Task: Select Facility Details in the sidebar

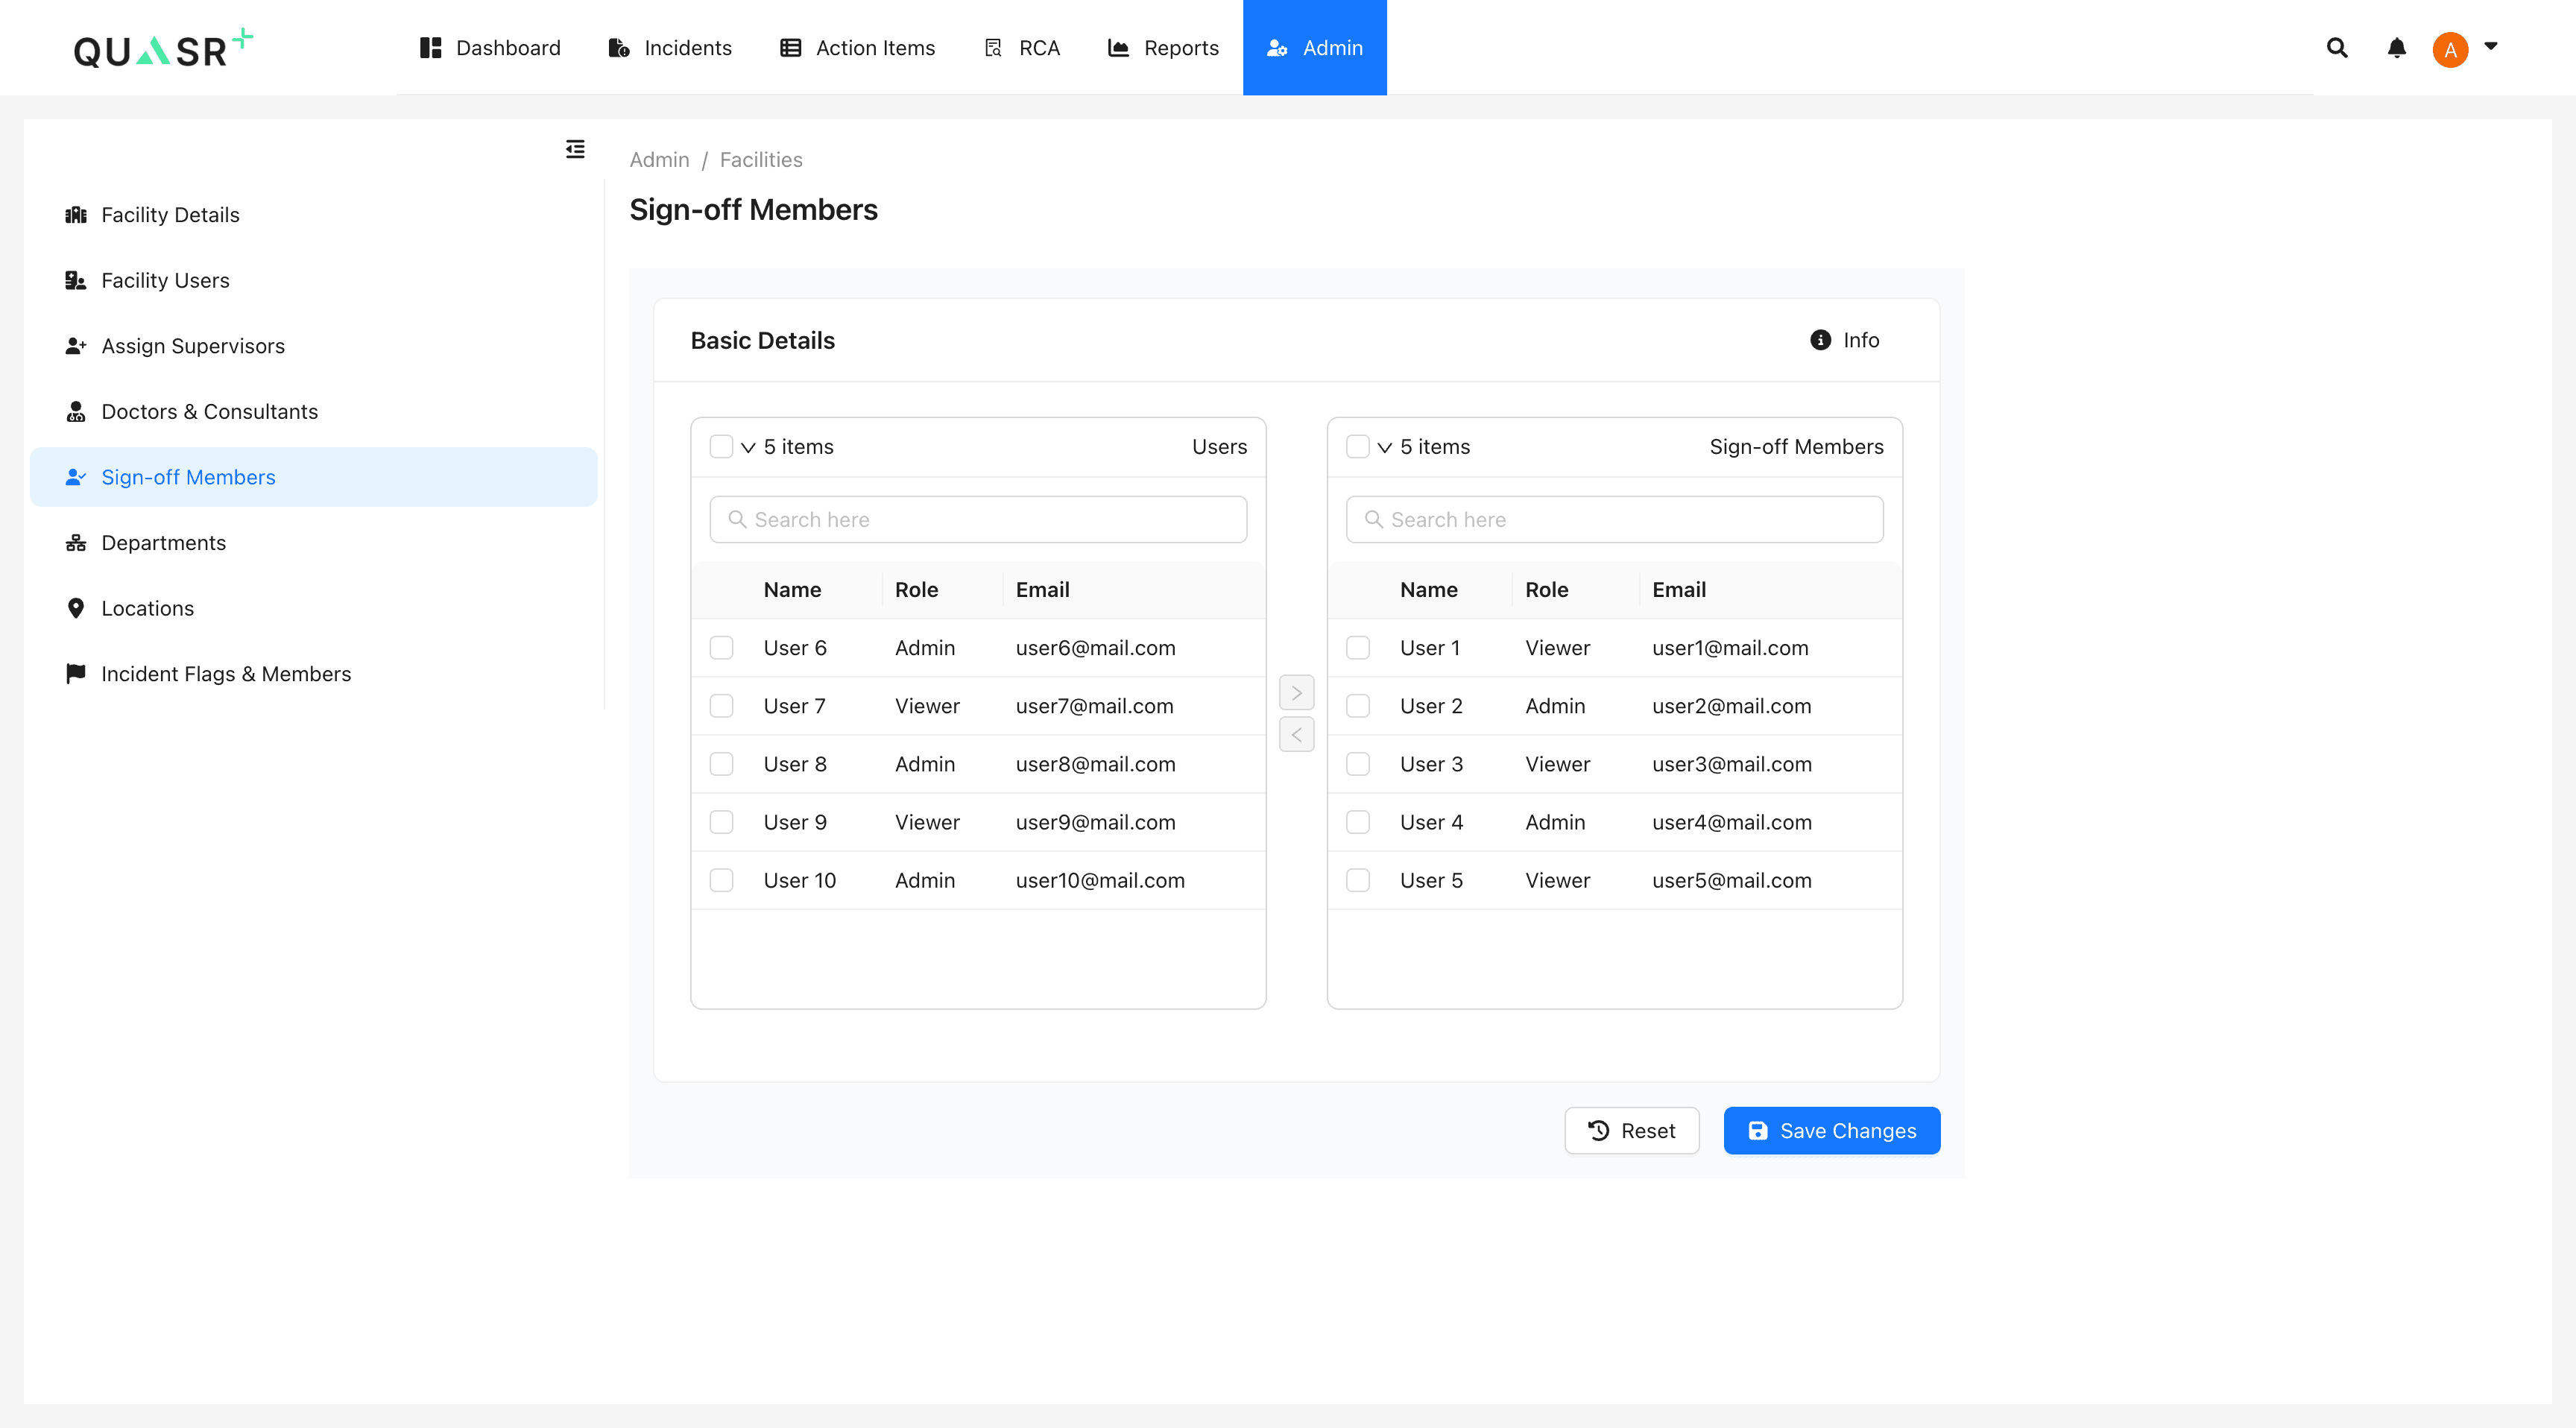Action: 170,214
